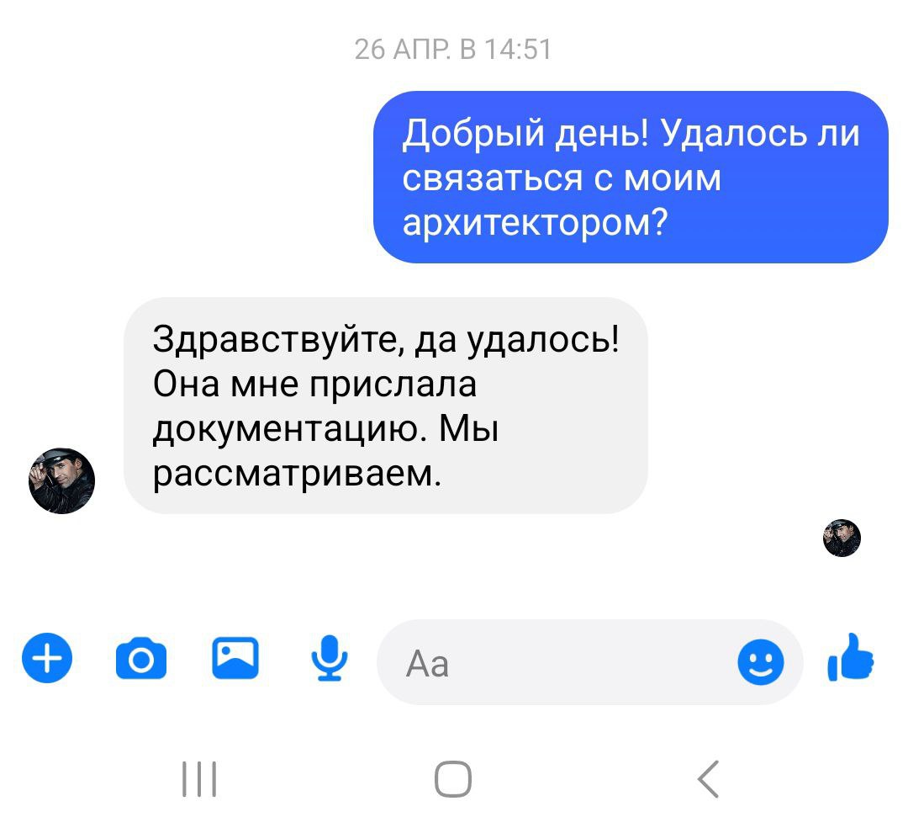Tap the word рассматриваем in gray bubble
The width and height of the screenshot is (908, 833).
tap(297, 475)
